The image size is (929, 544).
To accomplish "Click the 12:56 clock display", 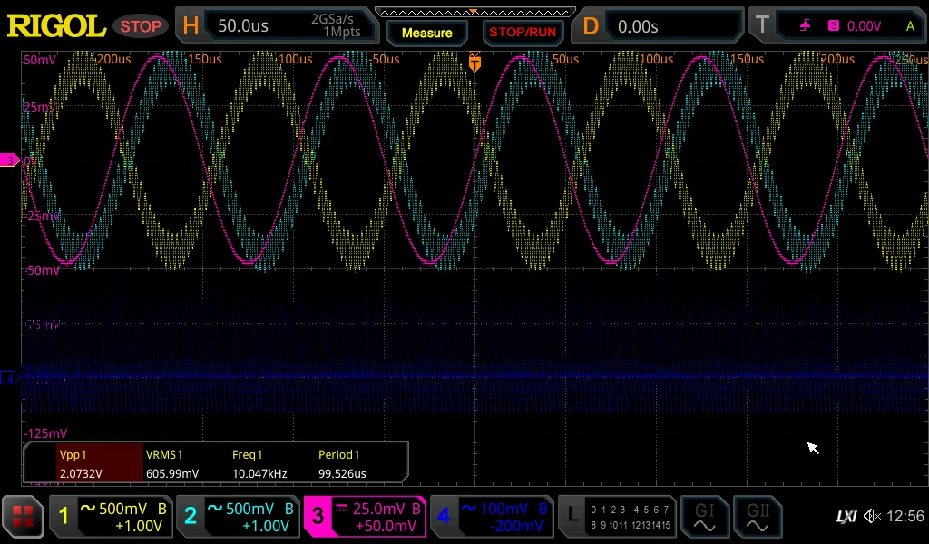I will coord(905,516).
